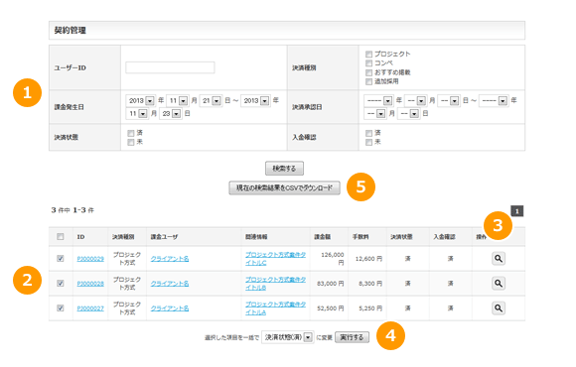Toggle the プロジェクト checkbox
The image size is (576, 367).
pos(368,54)
